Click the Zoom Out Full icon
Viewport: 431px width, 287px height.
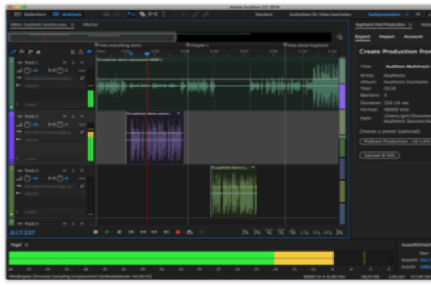[x=293, y=232]
